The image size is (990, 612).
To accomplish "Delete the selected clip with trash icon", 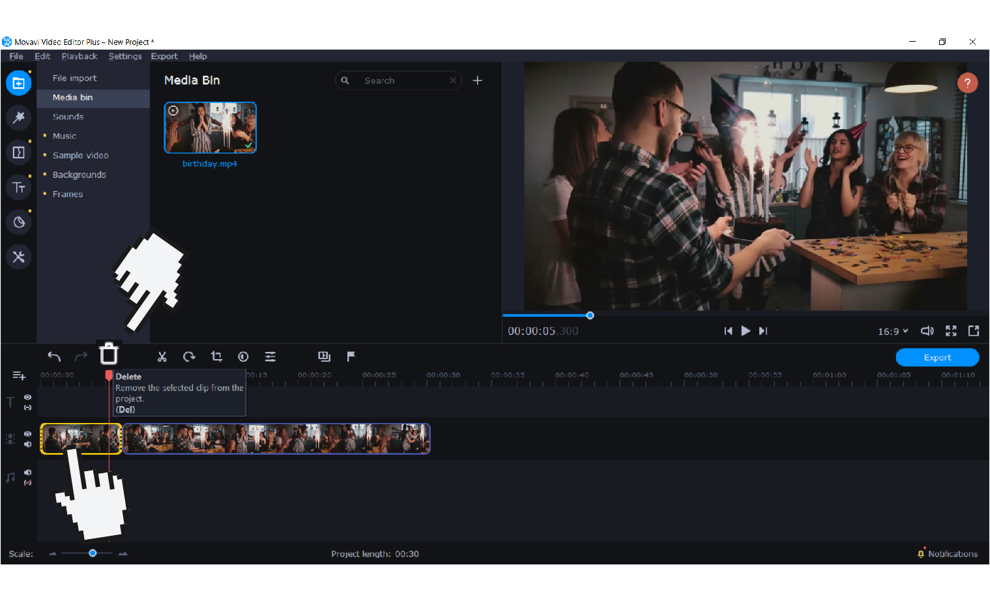I will pos(109,354).
